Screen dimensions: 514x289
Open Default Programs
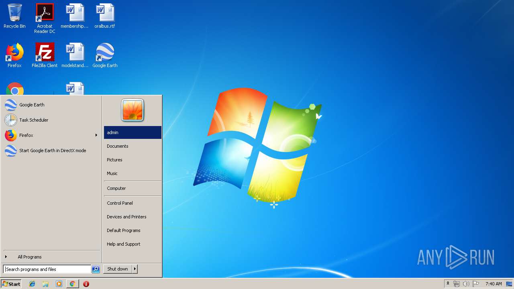click(x=133, y=230)
